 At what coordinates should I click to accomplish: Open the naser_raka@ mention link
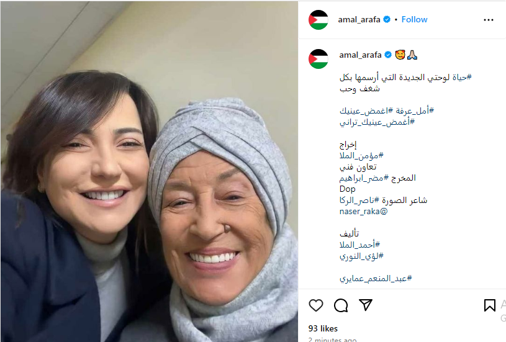coord(363,212)
